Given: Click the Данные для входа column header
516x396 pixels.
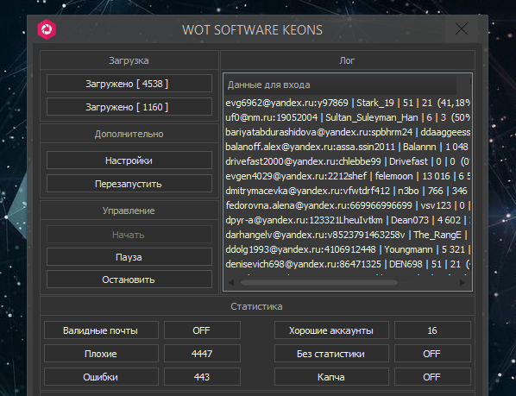Looking at the screenshot, I should click(x=340, y=85).
